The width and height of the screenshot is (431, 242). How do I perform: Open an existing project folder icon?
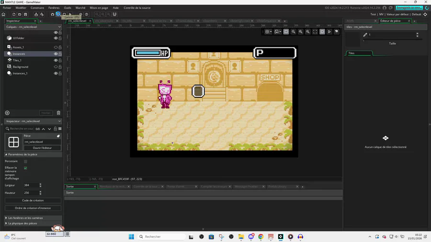[20, 14]
